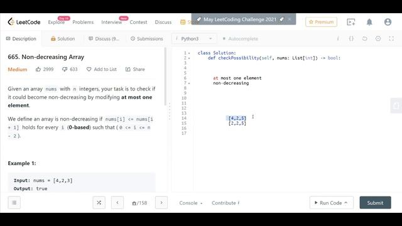The height and width of the screenshot is (226, 402).
Task: Share the problem
Action: coord(135,69)
